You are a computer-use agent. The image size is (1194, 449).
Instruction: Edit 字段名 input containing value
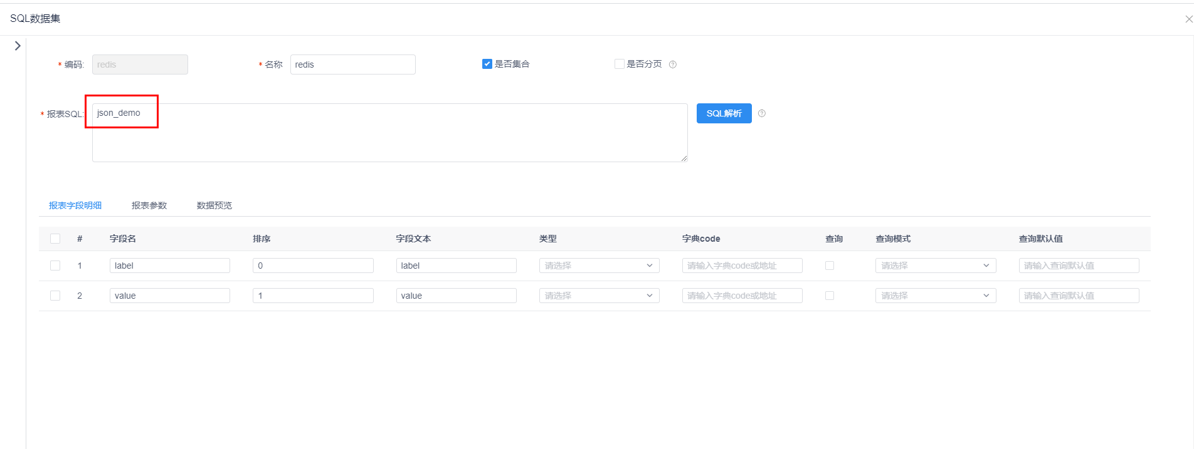click(x=170, y=296)
